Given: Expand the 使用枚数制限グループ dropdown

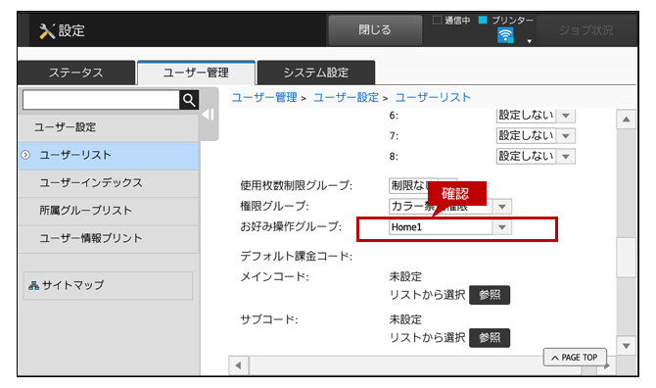Looking at the screenshot, I should coord(423,185).
